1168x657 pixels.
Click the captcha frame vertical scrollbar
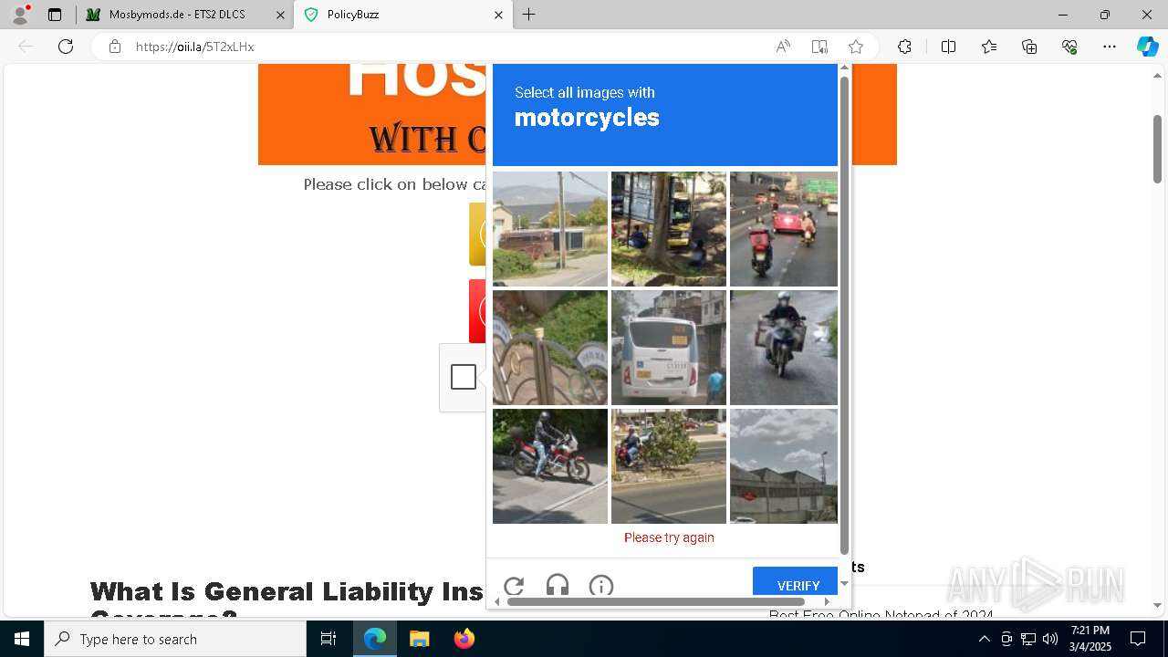844,315
